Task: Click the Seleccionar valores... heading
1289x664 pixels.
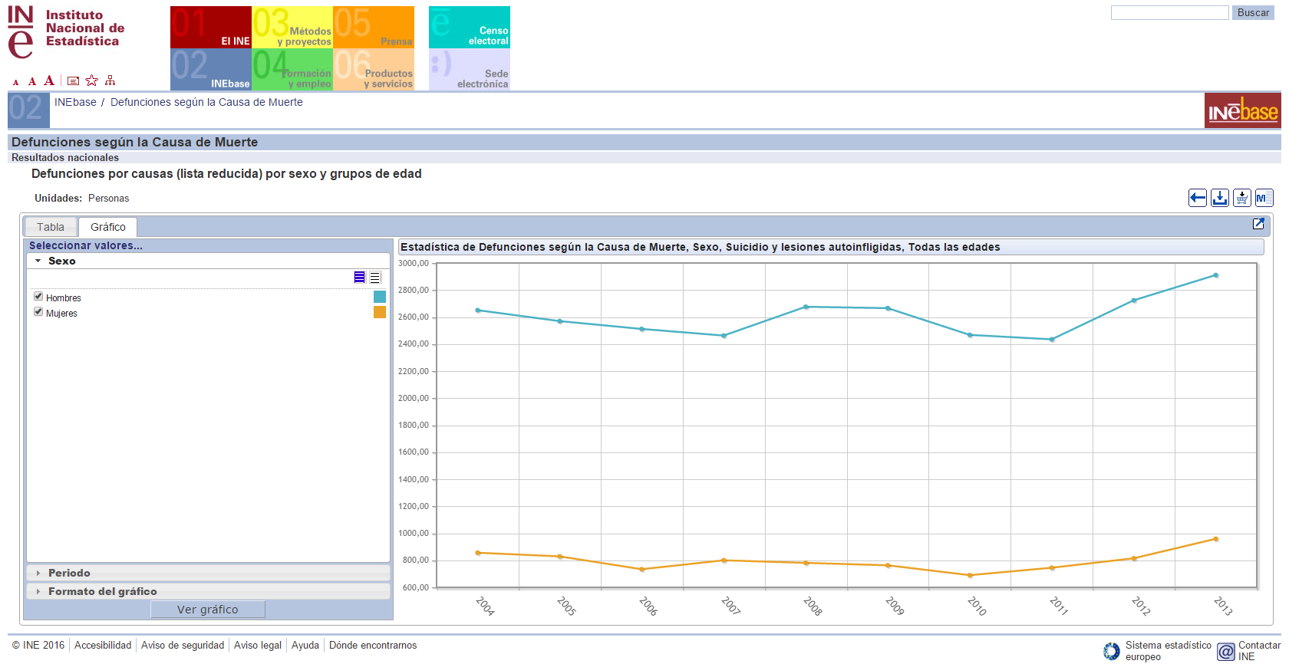Action: tap(86, 245)
